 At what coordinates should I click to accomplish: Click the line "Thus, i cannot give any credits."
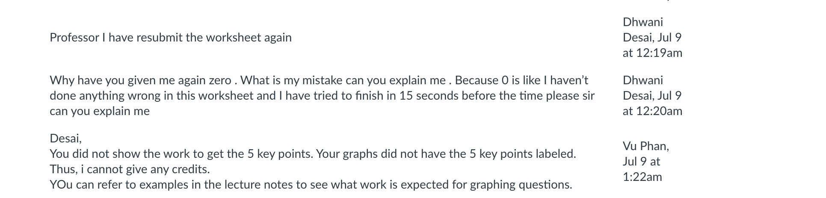130,169
